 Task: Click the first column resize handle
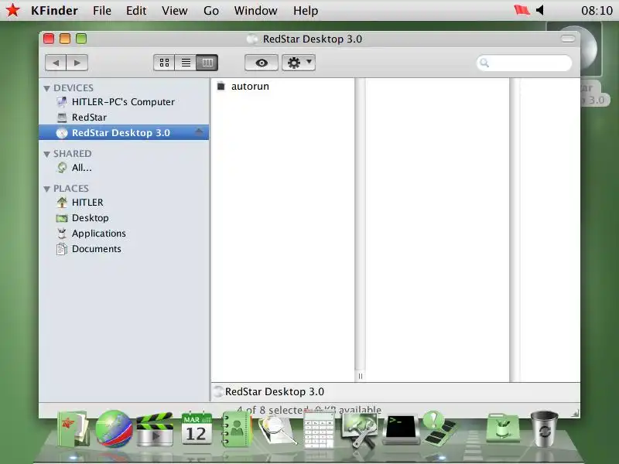360,376
